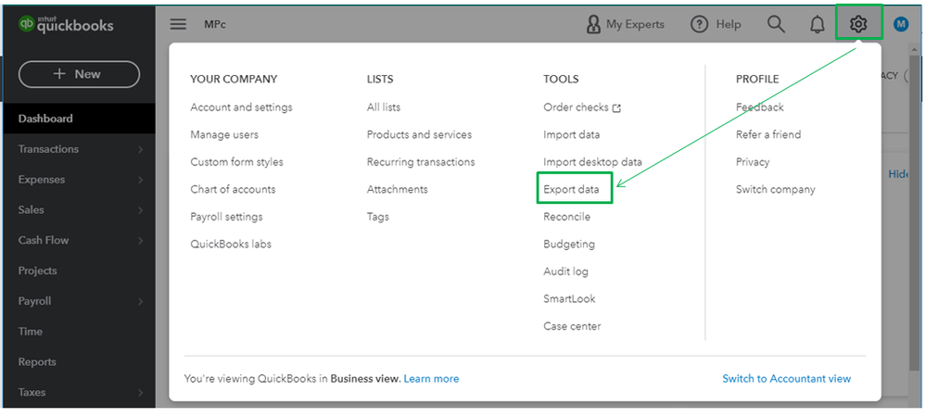Open Tags list

coord(377,217)
